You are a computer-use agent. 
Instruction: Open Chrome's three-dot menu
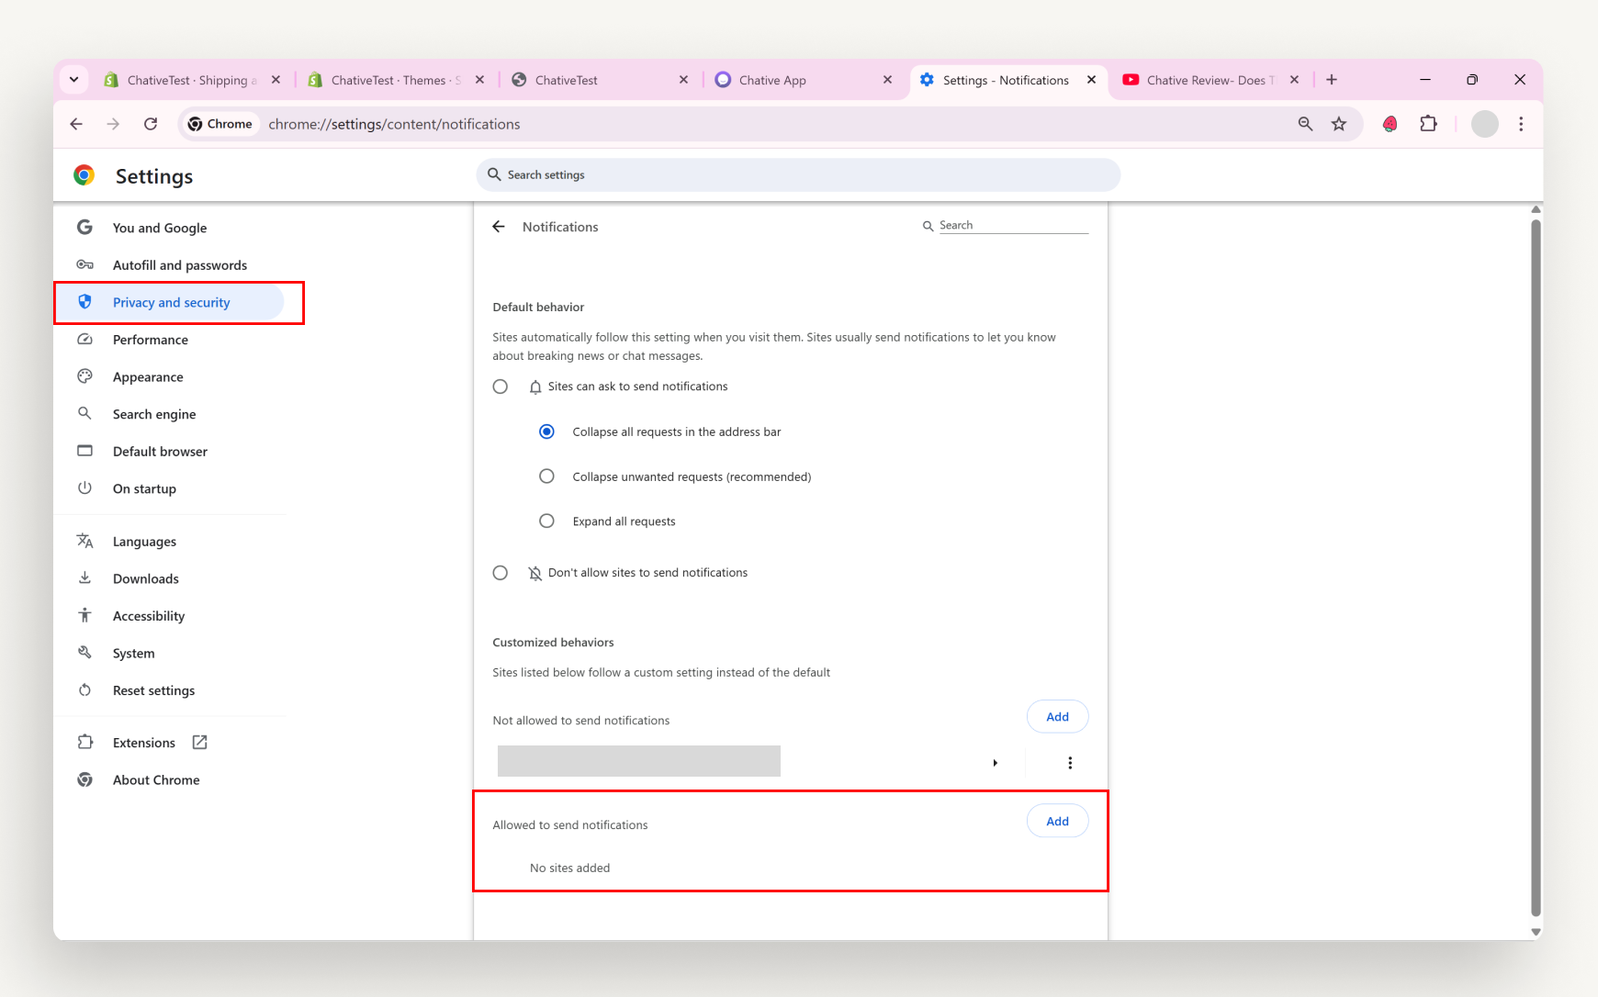point(1522,124)
